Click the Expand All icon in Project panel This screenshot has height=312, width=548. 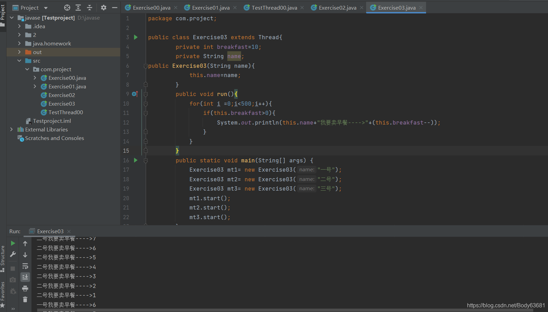[78, 8]
